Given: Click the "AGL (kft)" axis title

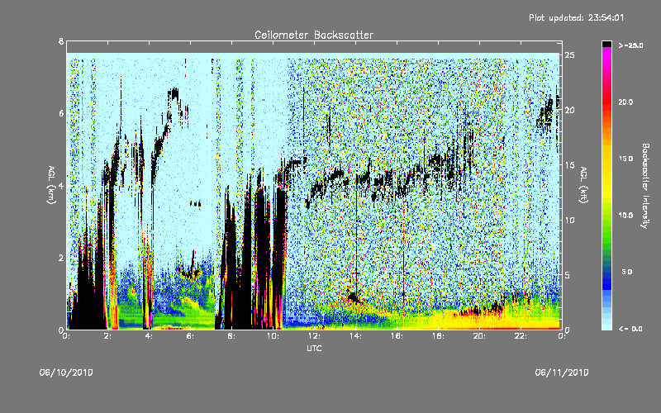Looking at the screenshot, I should tap(583, 185).
